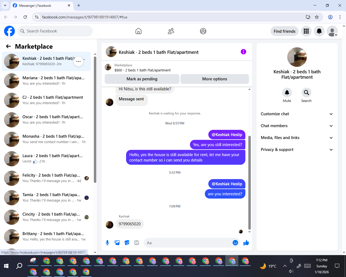
Task: Attach a file with the photo icon
Action: pyautogui.click(x=117, y=243)
